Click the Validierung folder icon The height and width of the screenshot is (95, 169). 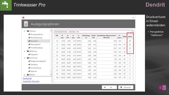28,51
